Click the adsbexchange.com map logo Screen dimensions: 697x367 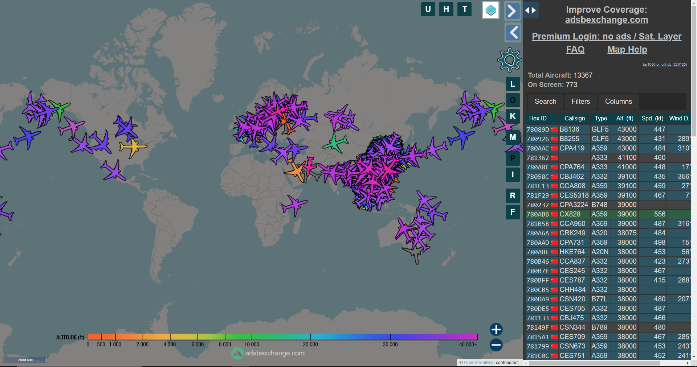coord(268,353)
